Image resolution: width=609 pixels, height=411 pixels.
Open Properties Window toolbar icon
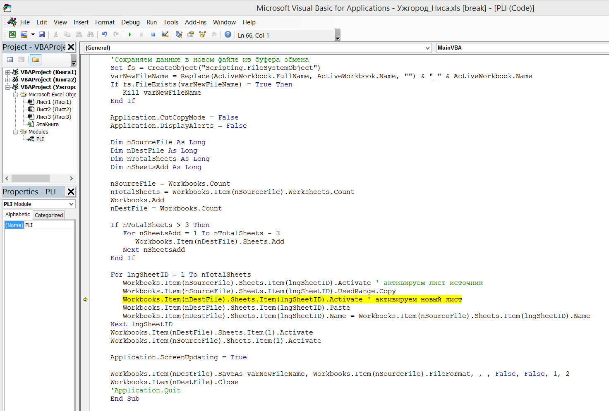click(191, 35)
